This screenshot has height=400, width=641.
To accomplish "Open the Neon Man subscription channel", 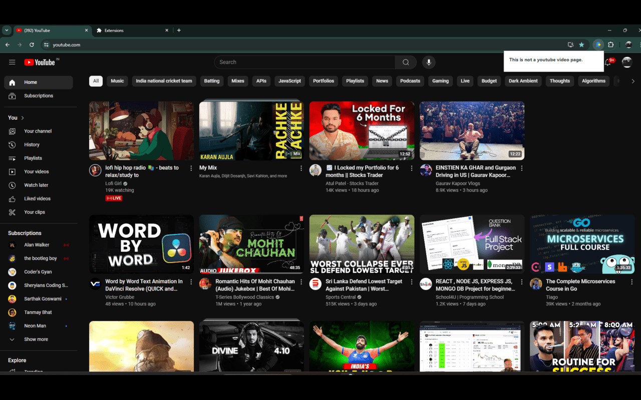I will [x=39, y=326].
